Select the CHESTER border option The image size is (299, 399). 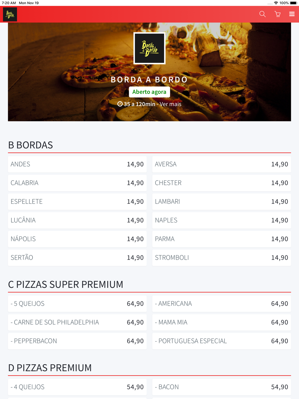pos(222,183)
